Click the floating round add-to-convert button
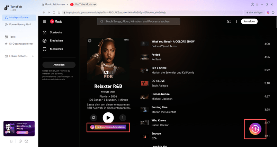Image resolution: width=277 pixels, height=147 pixels. coord(255,129)
